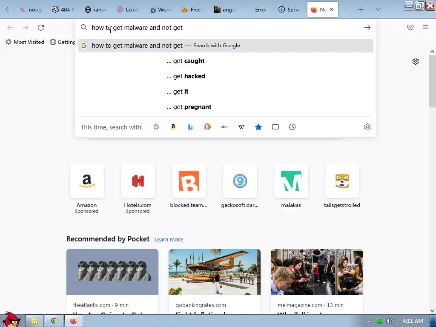Open the melmagazine.com Pocket article
Viewport: 436px width, 327px height.
317,282
